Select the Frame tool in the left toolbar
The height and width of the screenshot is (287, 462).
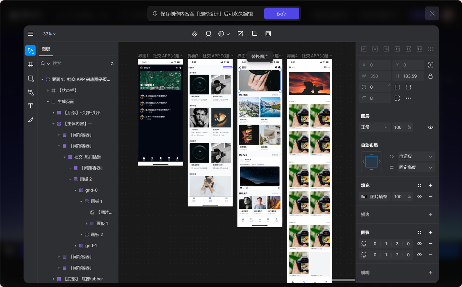point(30,64)
